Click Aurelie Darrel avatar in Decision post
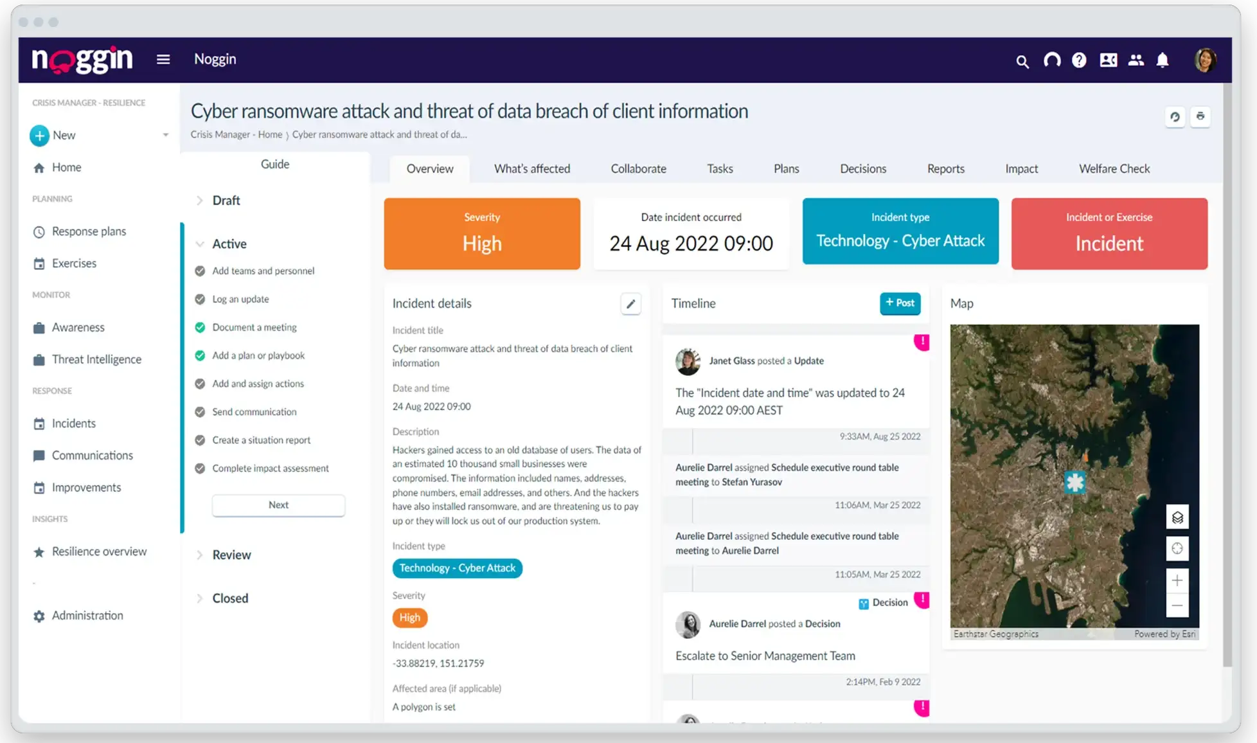Image resolution: width=1257 pixels, height=743 pixels. [x=688, y=625]
